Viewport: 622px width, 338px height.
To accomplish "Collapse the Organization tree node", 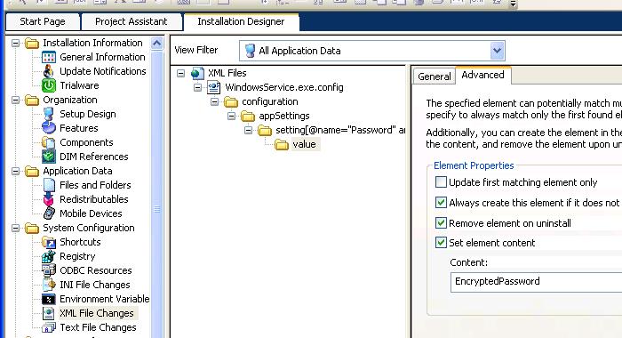I will click(15, 101).
